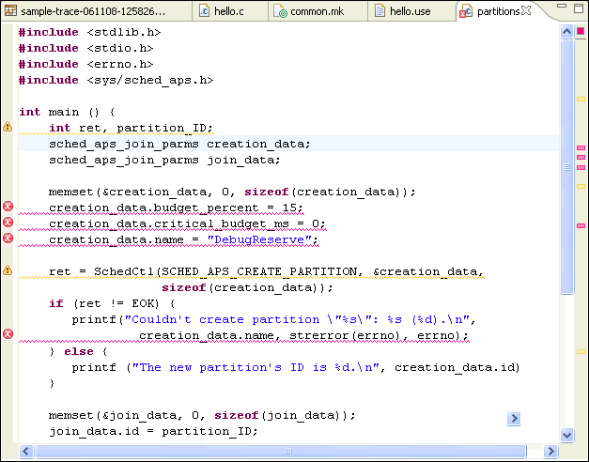Switch to the hello.c tab

tap(225, 11)
